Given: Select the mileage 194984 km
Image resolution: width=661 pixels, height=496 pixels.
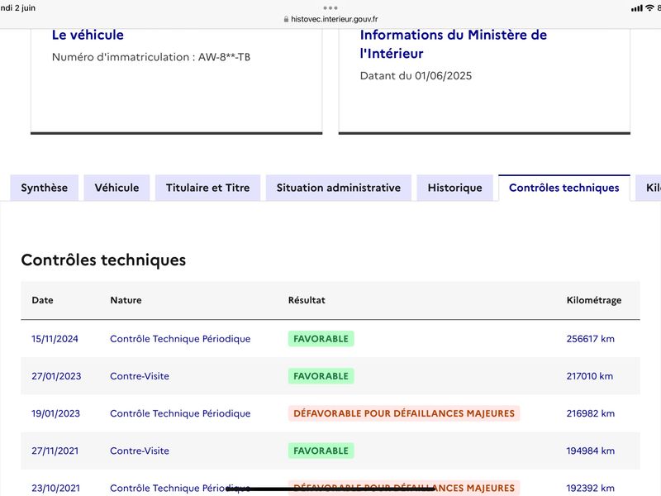Looking at the screenshot, I should coord(591,451).
